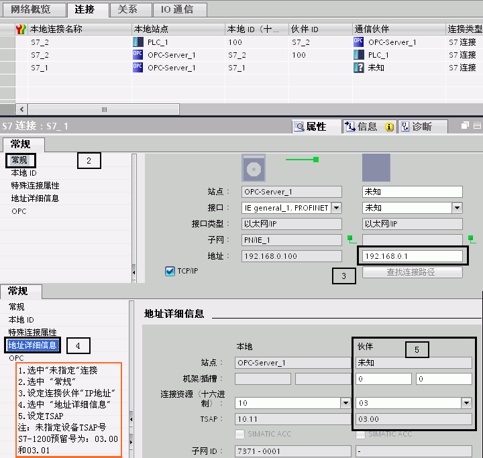Select the 连接 tab

(x=88, y=9)
